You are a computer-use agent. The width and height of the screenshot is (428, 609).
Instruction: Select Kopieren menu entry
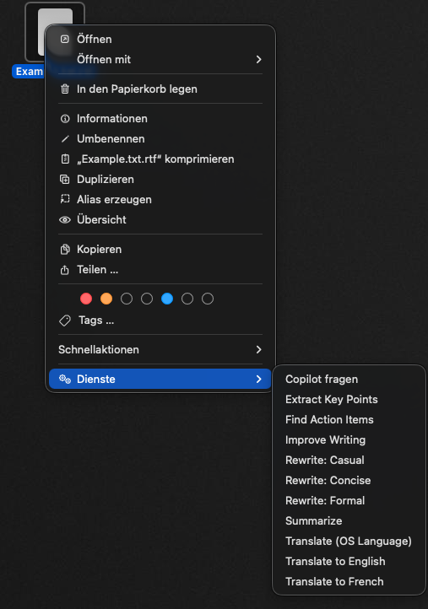coord(160,250)
